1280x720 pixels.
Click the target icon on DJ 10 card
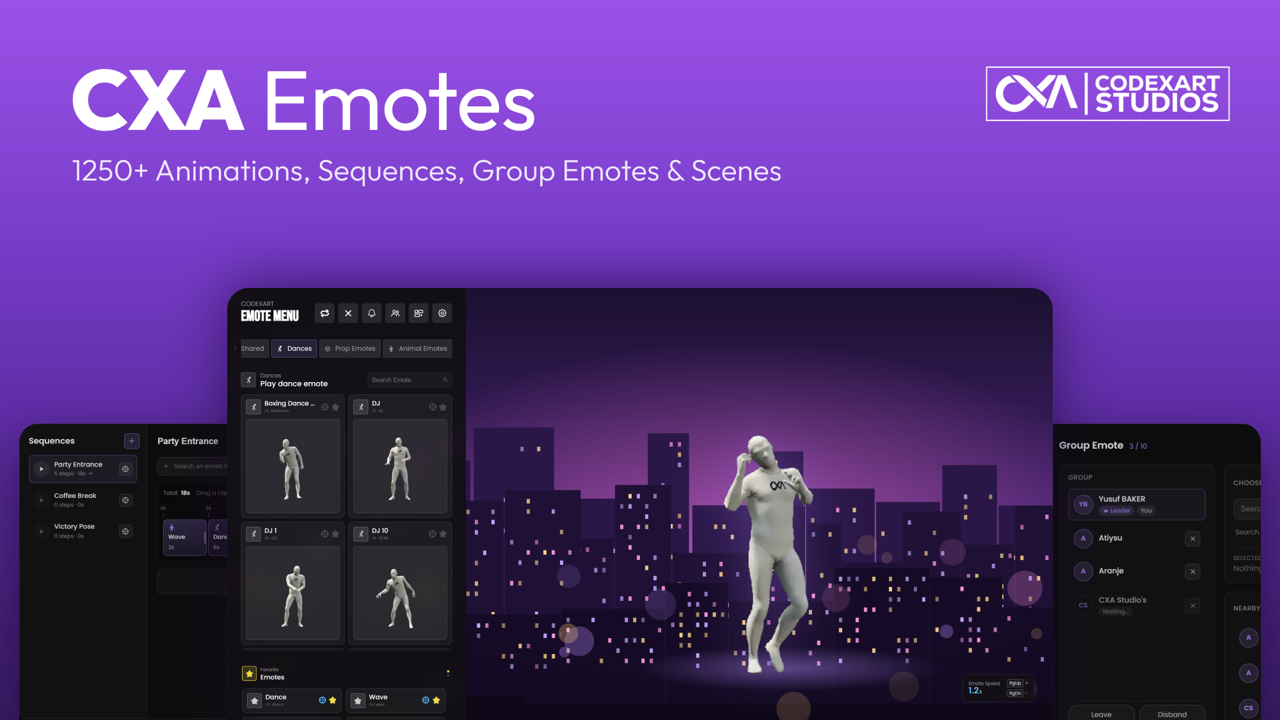pos(433,534)
